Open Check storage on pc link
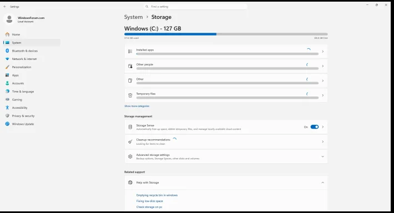The width and height of the screenshot is (394, 213). pos(149,207)
